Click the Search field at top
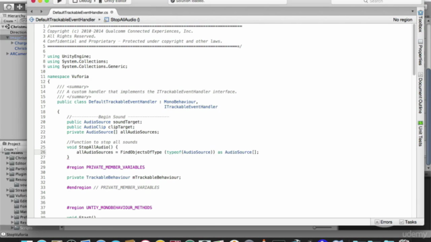This screenshot has height=242, width=431. point(376,1)
